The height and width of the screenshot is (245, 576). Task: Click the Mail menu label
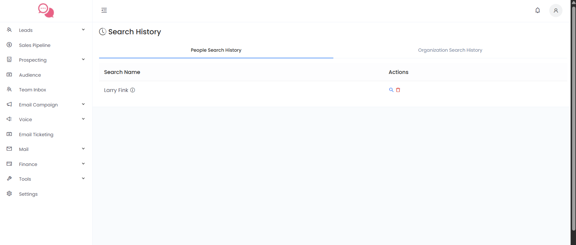pyautogui.click(x=24, y=149)
